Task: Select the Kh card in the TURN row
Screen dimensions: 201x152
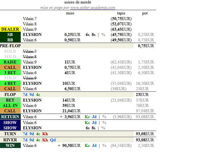Action: pos(45,134)
